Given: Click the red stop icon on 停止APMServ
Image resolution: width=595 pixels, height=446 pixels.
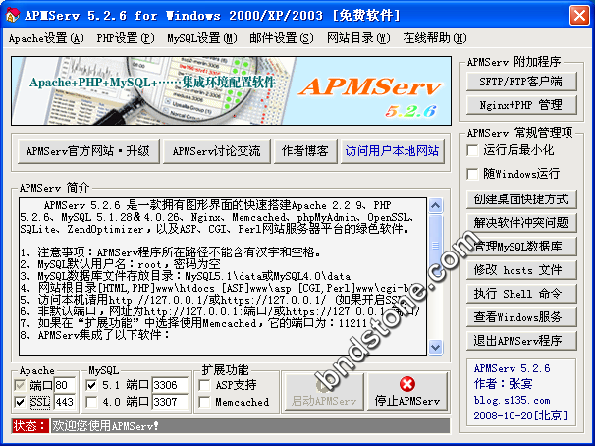Looking at the screenshot, I should pos(407,384).
